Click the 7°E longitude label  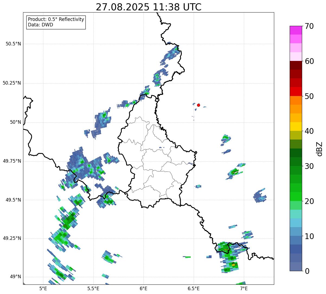pyautogui.click(x=244, y=288)
